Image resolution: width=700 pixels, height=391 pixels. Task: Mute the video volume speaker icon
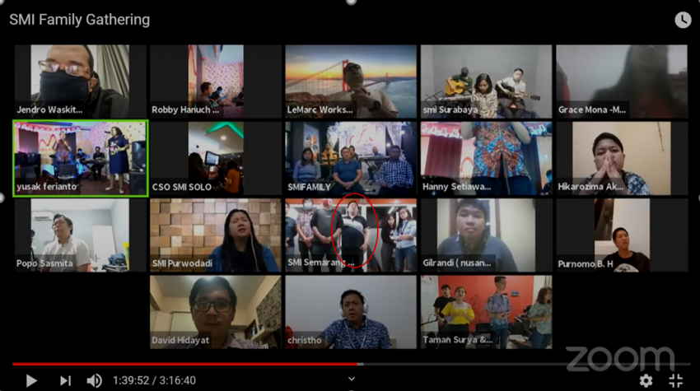point(95,380)
